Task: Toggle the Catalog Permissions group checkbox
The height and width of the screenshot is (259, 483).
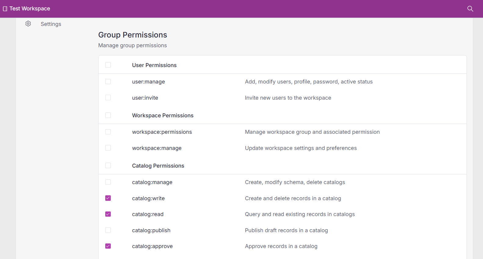Action: click(108, 165)
